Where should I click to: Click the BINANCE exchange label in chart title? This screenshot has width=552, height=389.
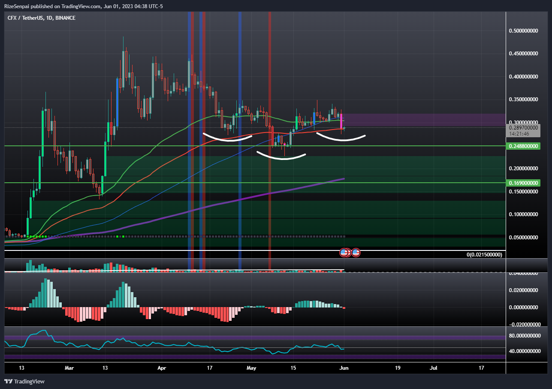(66, 18)
